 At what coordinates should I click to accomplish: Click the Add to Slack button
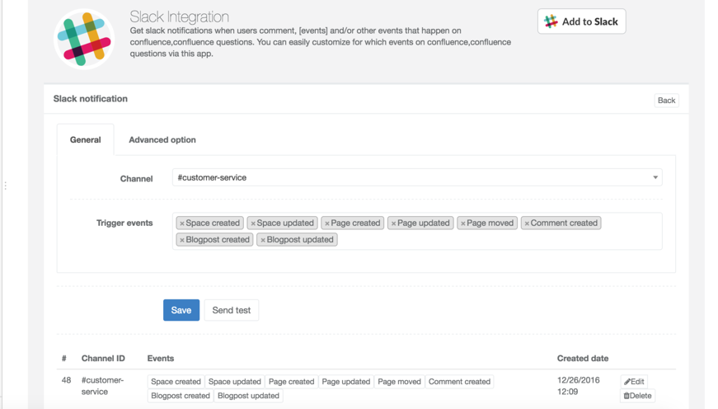581,21
